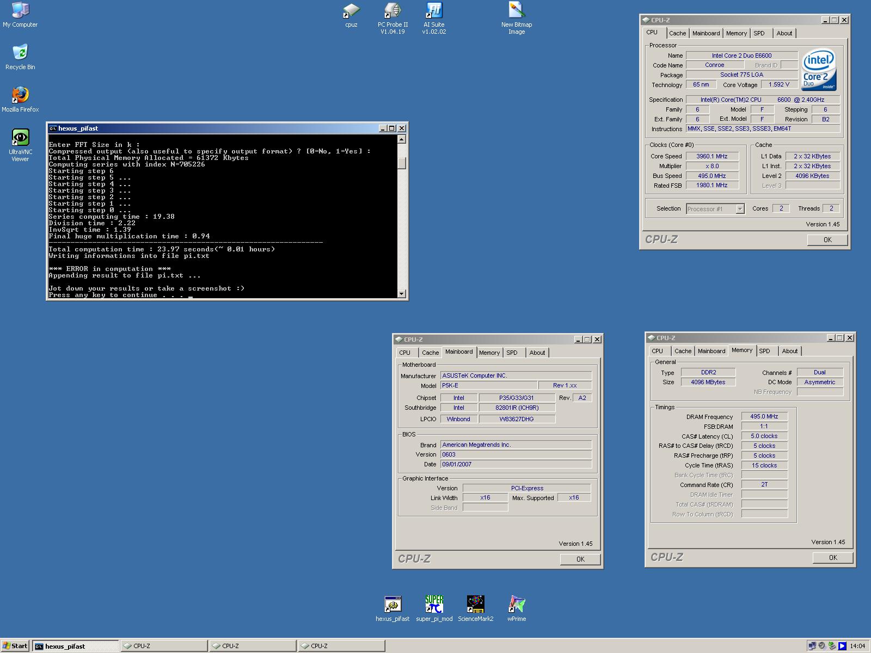
Task: Activate third CPU-Z taskbar button
Action: point(341,646)
